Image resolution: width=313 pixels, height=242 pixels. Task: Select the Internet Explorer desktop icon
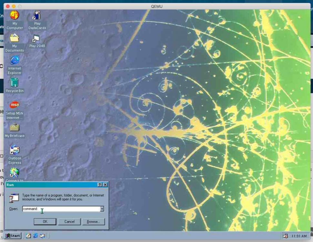15,61
